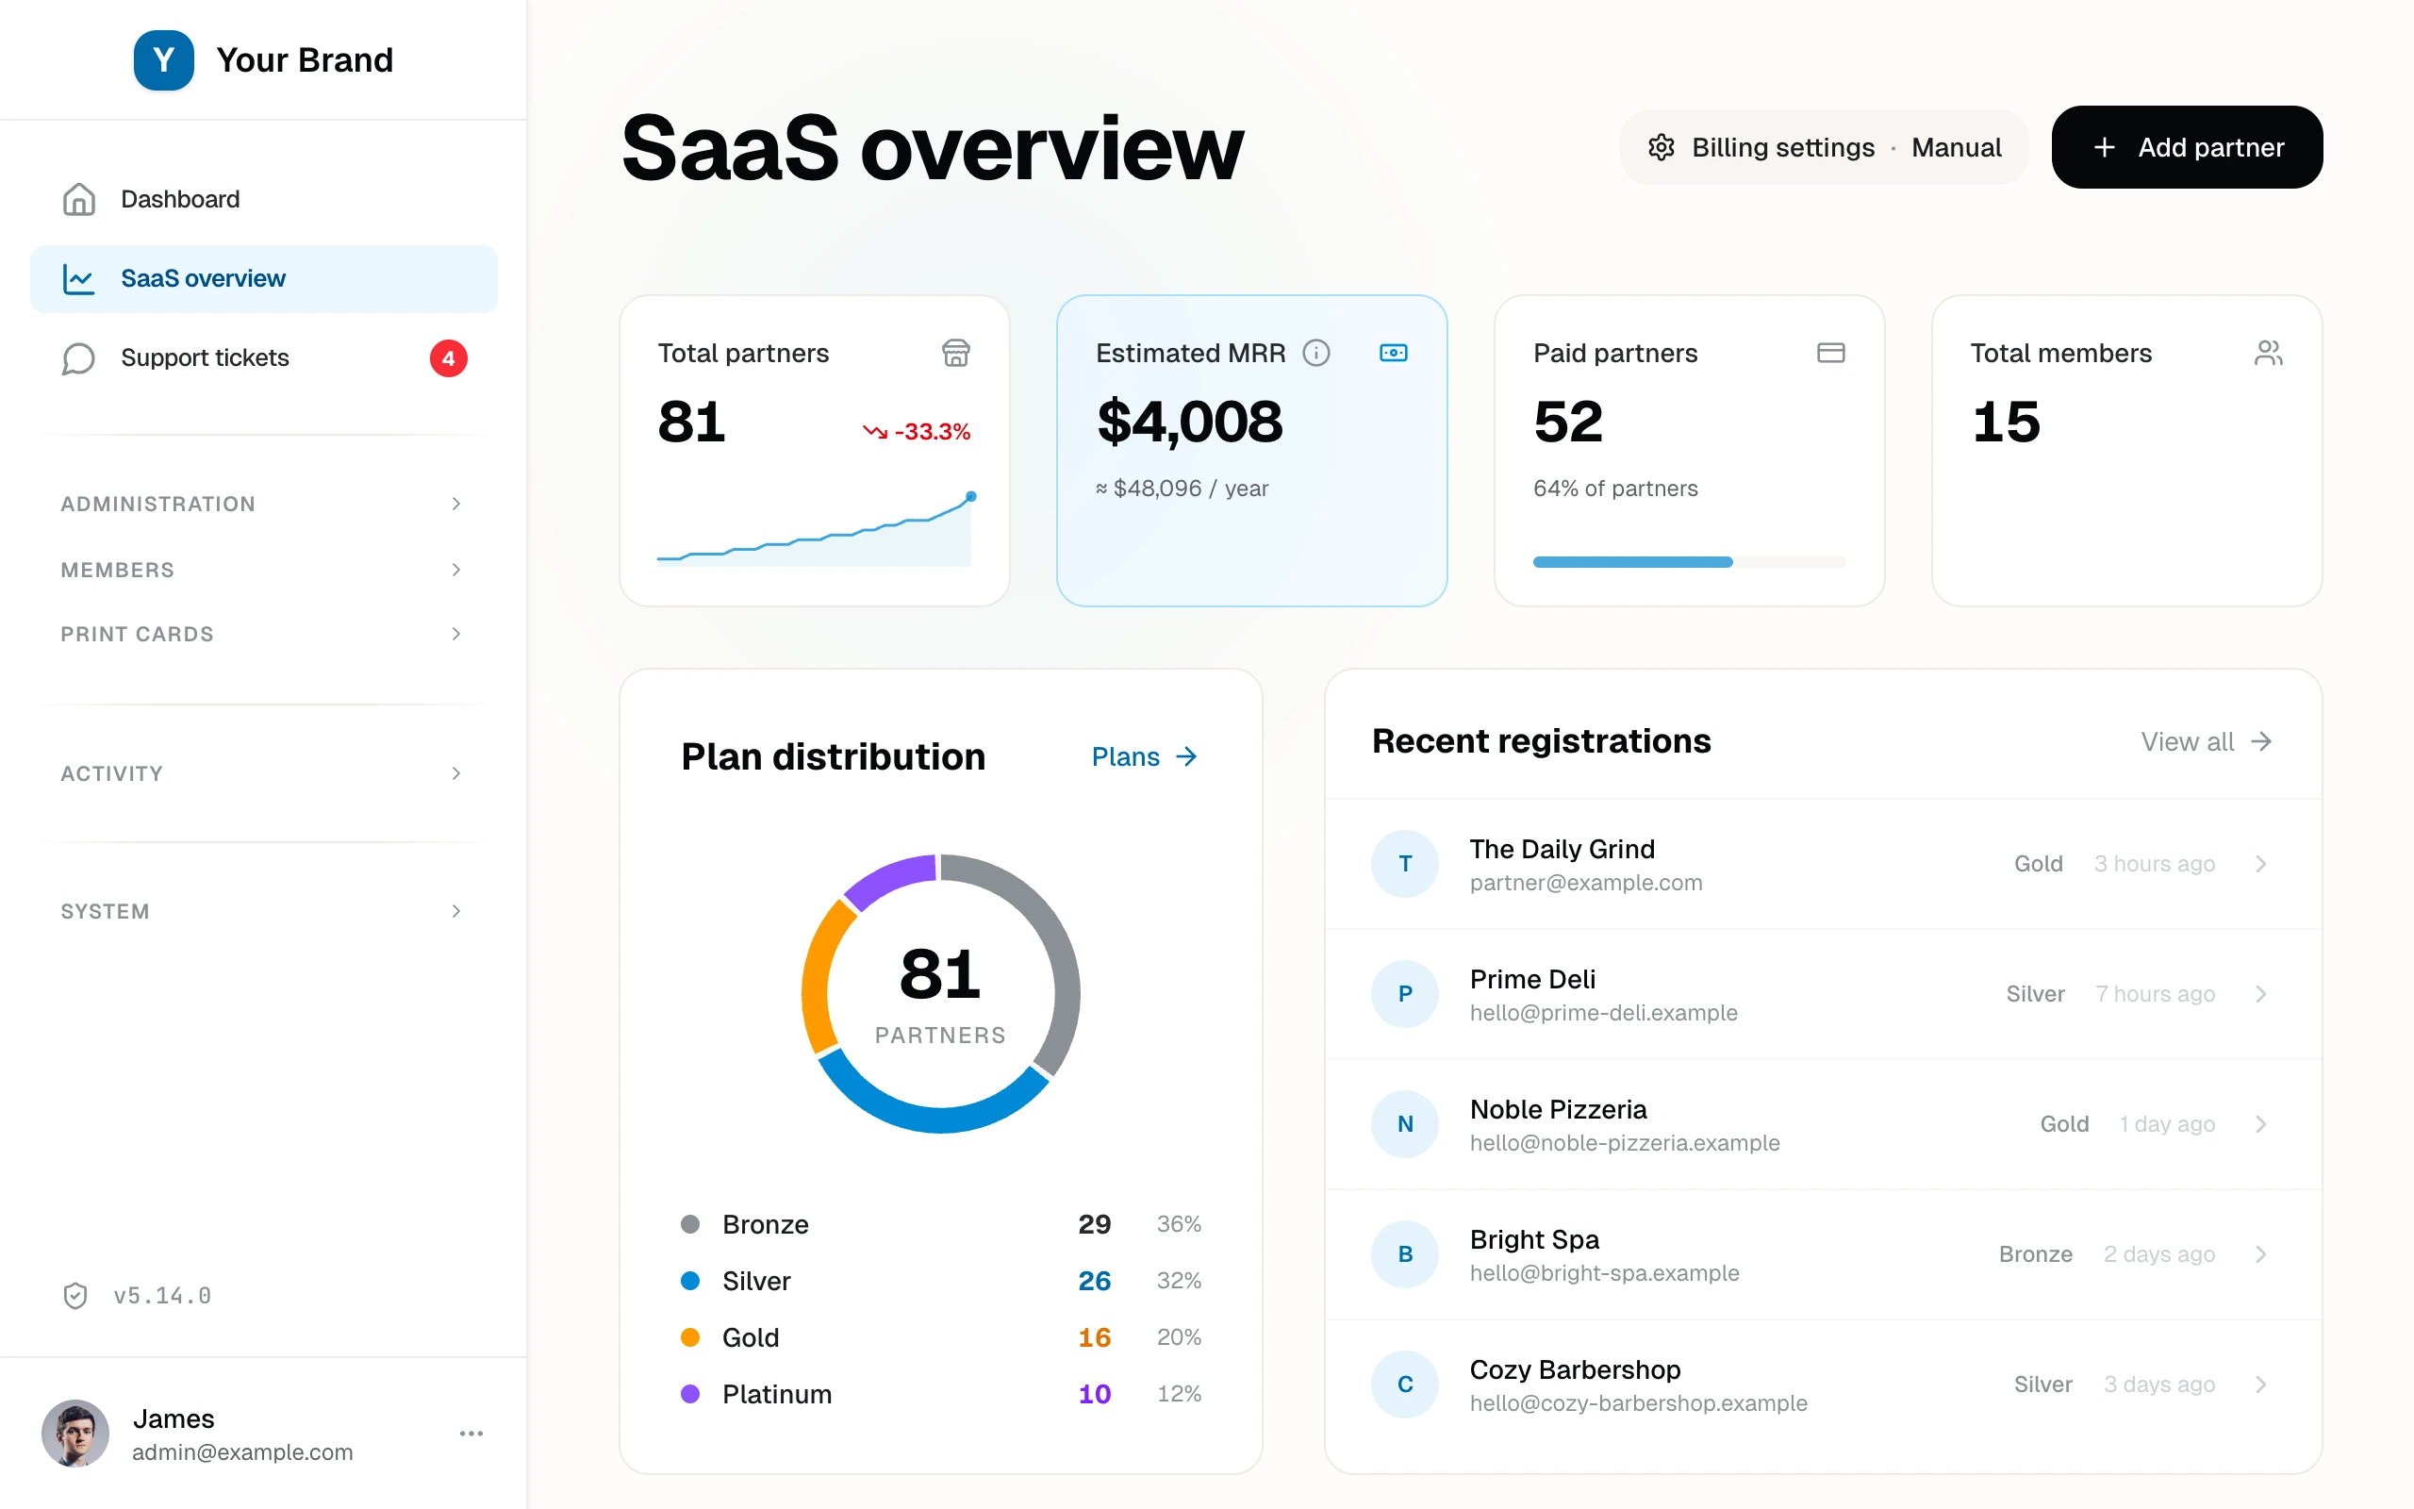This screenshot has width=2414, height=1509.
Task: Expand the System section
Action: [x=263, y=911]
